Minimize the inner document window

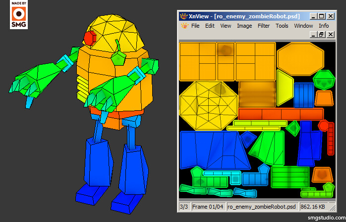313,35
